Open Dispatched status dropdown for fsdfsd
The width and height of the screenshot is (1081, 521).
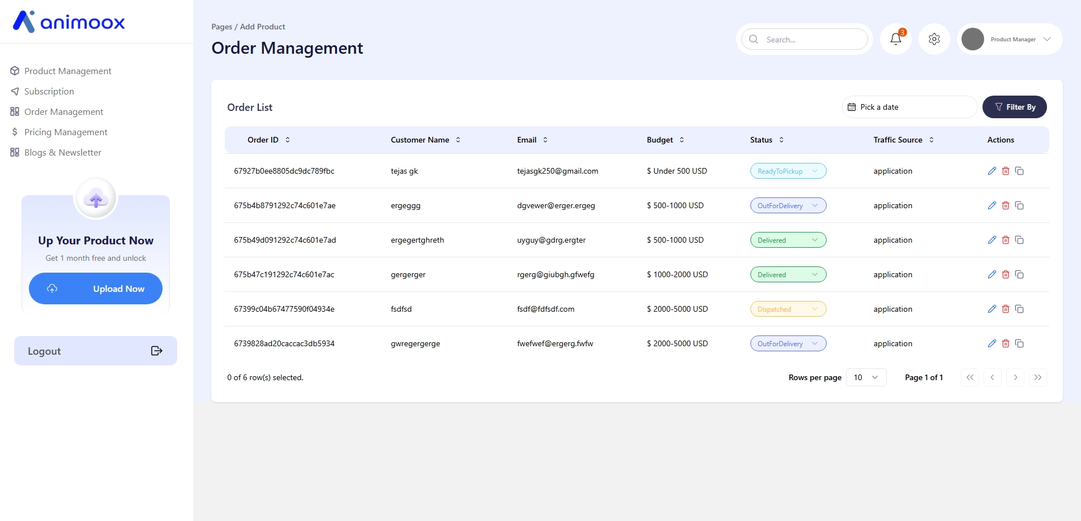(788, 309)
